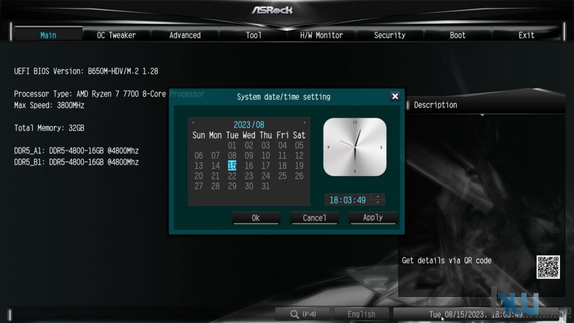
Task: Choose day 06 in the calendar
Action: coord(199,156)
